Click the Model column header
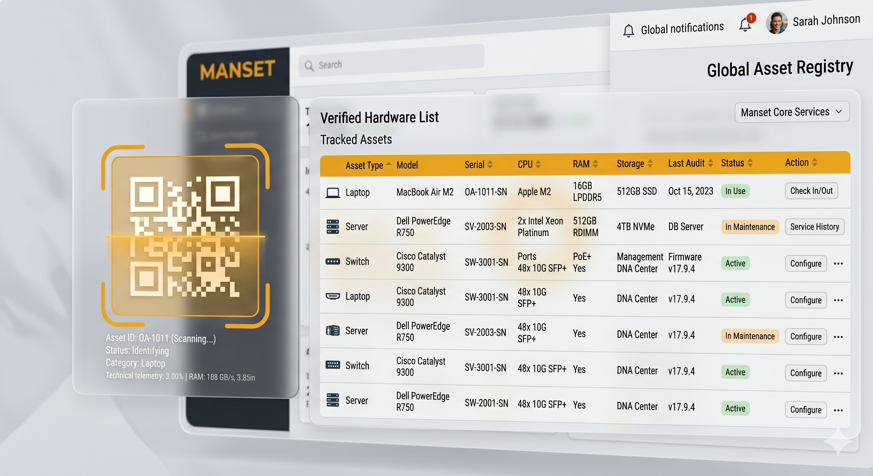 coord(407,165)
